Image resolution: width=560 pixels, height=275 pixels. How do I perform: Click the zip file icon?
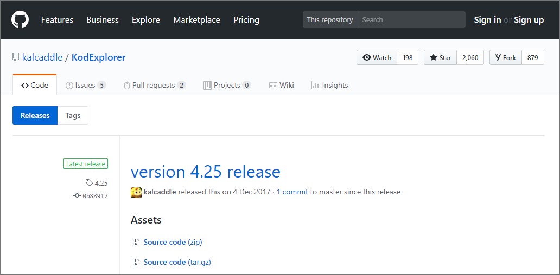136,243
